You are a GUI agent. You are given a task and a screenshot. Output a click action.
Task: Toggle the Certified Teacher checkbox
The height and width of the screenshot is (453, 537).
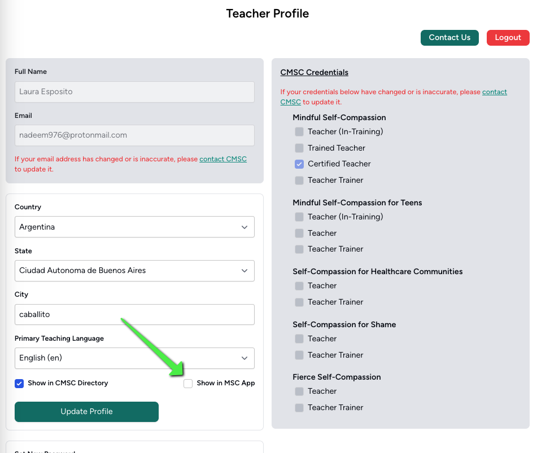tap(299, 164)
